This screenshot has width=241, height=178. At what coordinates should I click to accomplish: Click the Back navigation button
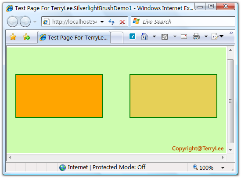coord(12,22)
